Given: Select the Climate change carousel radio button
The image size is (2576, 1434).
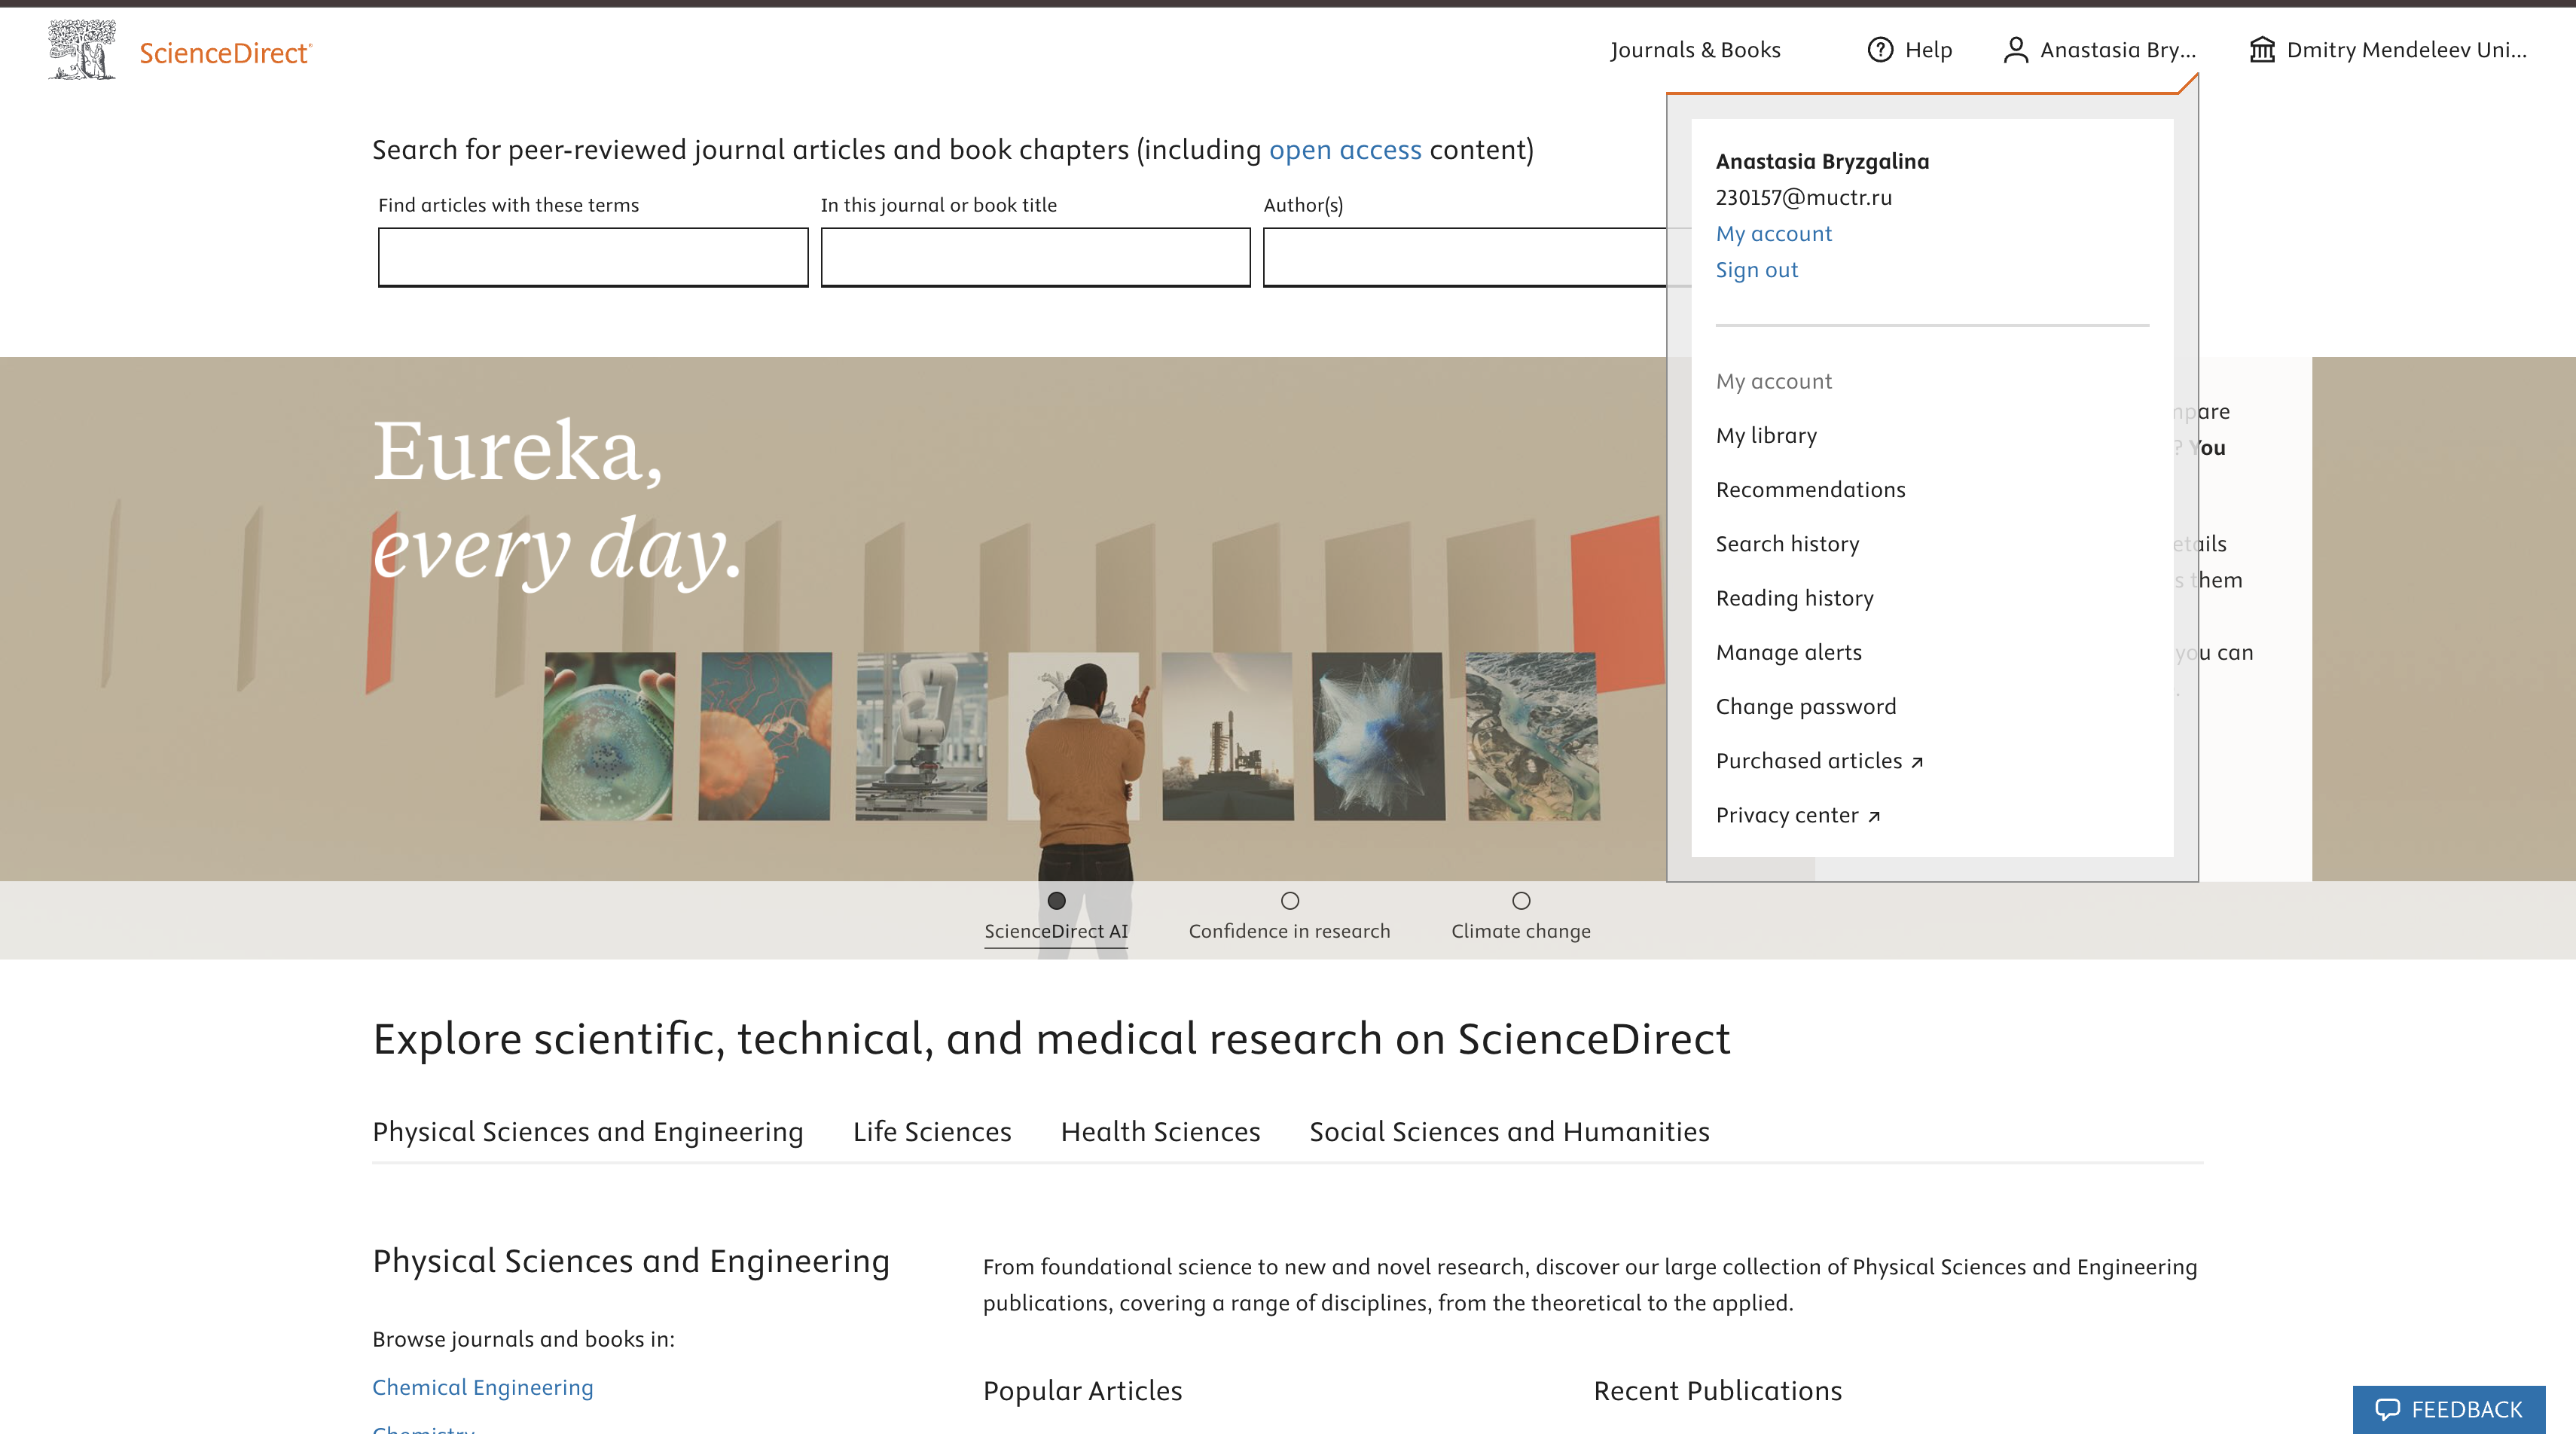Looking at the screenshot, I should tap(1521, 901).
